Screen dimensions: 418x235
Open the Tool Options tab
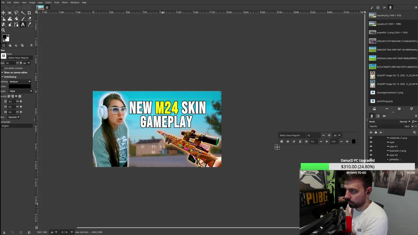4,45
